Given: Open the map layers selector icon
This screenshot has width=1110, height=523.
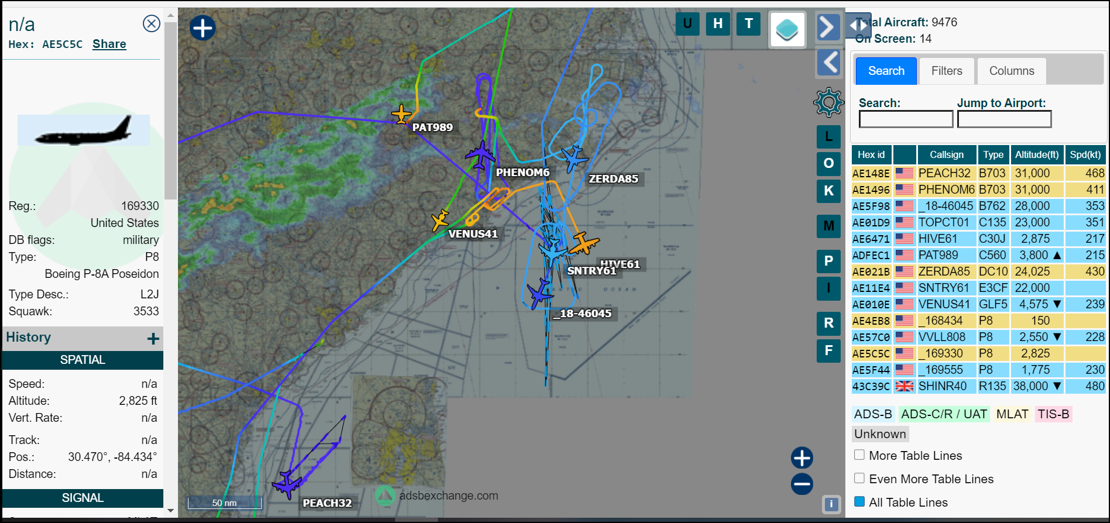Looking at the screenshot, I should coord(787,29).
